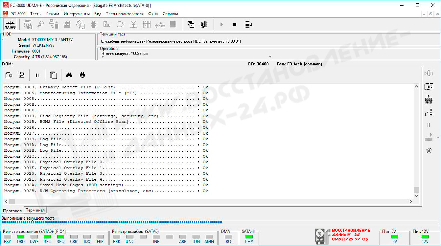Image resolution: width=441 pixels, height=246 pixels.
Task: Open the test script list icon
Action: click(248, 24)
